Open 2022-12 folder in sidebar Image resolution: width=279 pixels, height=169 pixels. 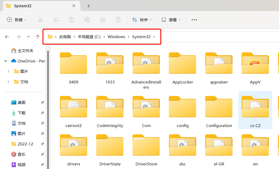[x=22, y=144]
